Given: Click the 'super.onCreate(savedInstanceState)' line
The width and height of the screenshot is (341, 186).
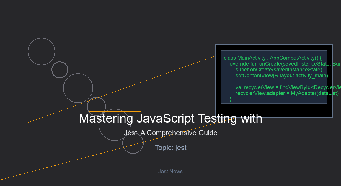Looking at the screenshot, I should (x=278, y=70).
